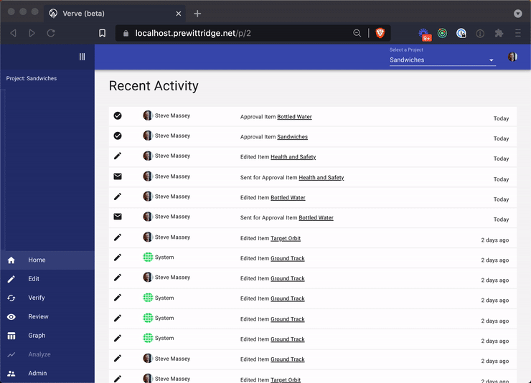Image resolution: width=531 pixels, height=383 pixels.
Task: Open the Target Orbit edited item link
Action: [x=285, y=238]
